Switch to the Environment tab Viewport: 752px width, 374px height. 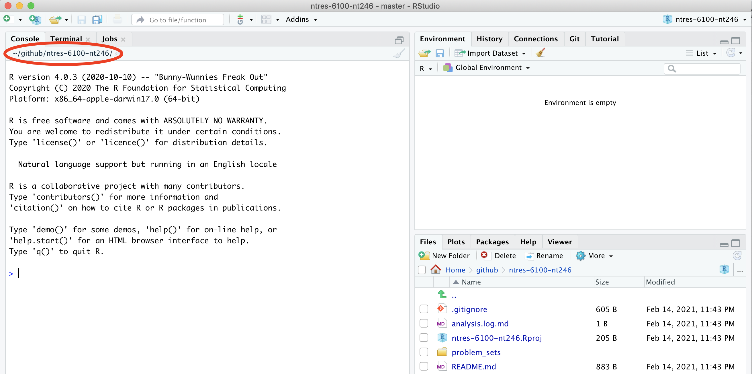(x=442, y=39)
